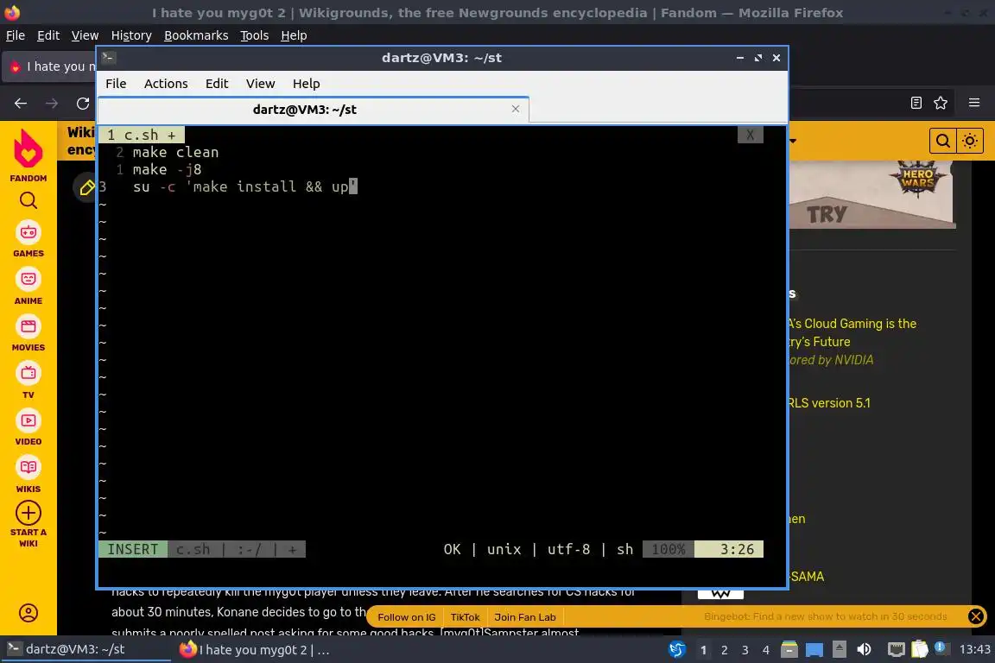Select the vim tab labeled c.sh
Viewport: 995px width, 663px height.
pos(141,135)
